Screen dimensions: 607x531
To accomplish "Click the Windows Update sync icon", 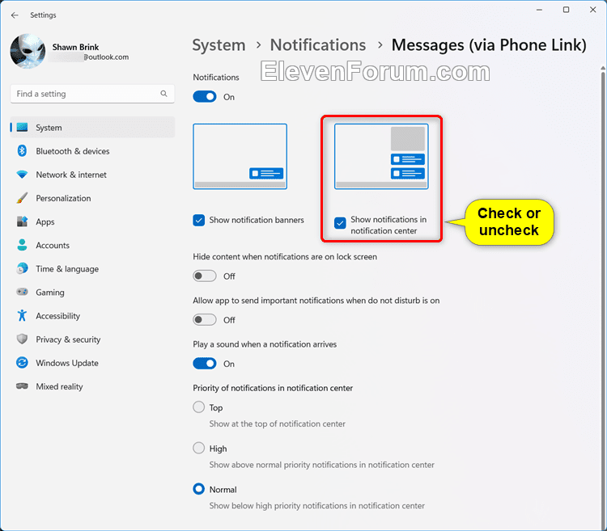I will (x=22, y=363).
